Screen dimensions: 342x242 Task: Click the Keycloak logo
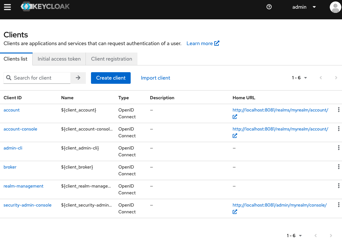45,6
